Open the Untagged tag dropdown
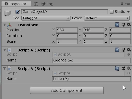This screenshot has height=99, width=132. (x=46, y=18)
